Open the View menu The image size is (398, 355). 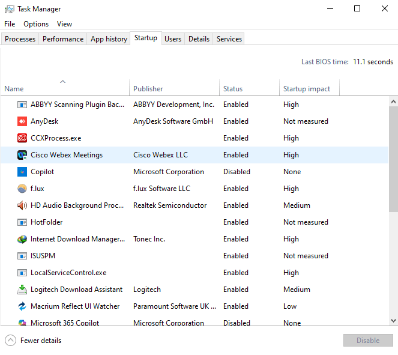pyautogui.click(x=64, y=24)
